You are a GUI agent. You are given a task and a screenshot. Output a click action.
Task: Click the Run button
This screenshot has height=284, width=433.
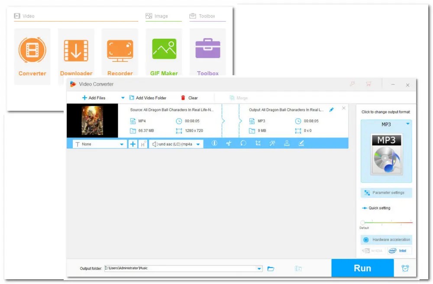click(x=362, y=268)
